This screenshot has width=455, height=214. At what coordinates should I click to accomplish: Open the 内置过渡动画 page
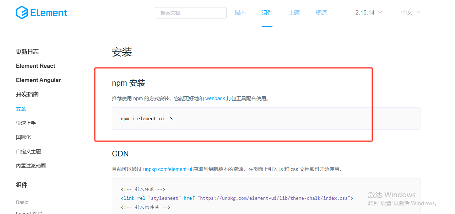click(31, 165)
